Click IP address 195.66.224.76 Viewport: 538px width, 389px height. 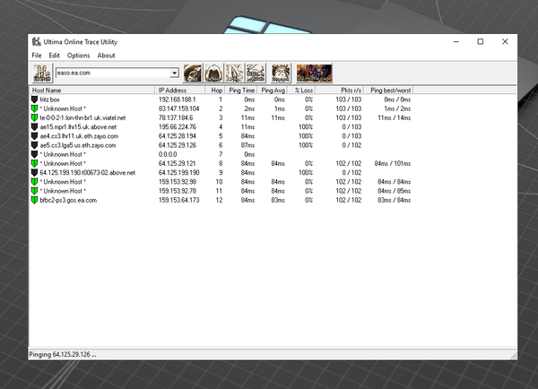point(178,127)
